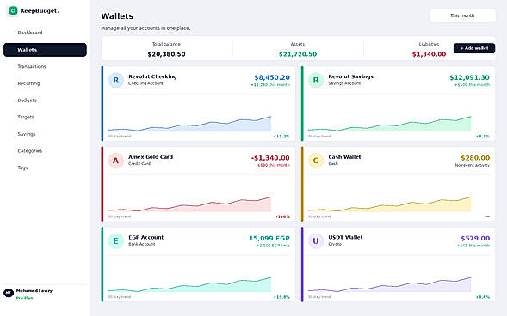Click the $579.00 USDT balance

475,239
